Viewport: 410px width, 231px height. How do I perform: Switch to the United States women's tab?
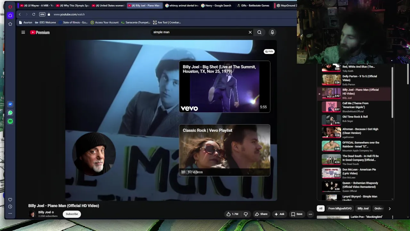[108, 5]
